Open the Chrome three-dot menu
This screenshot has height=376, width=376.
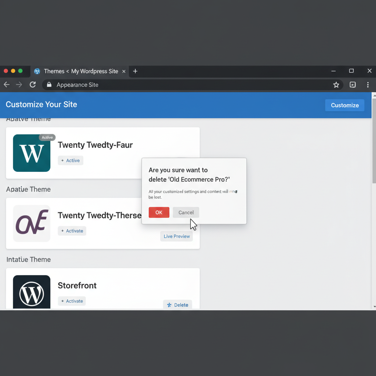point(368,84)
